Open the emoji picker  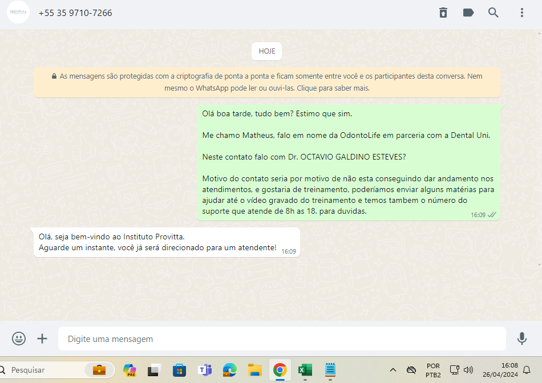point(19,339)
